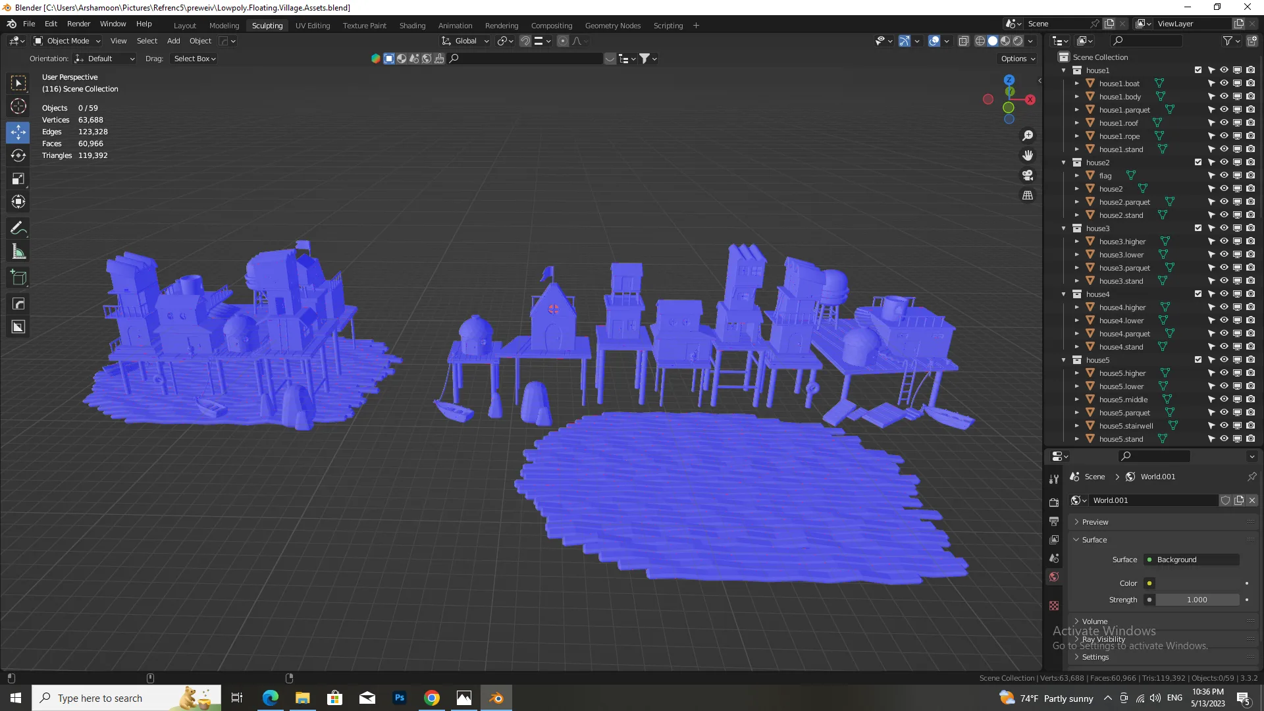This screenshot has width=1264, height=711.
Task: Click the Add menu in header
Action: [172, 41]
